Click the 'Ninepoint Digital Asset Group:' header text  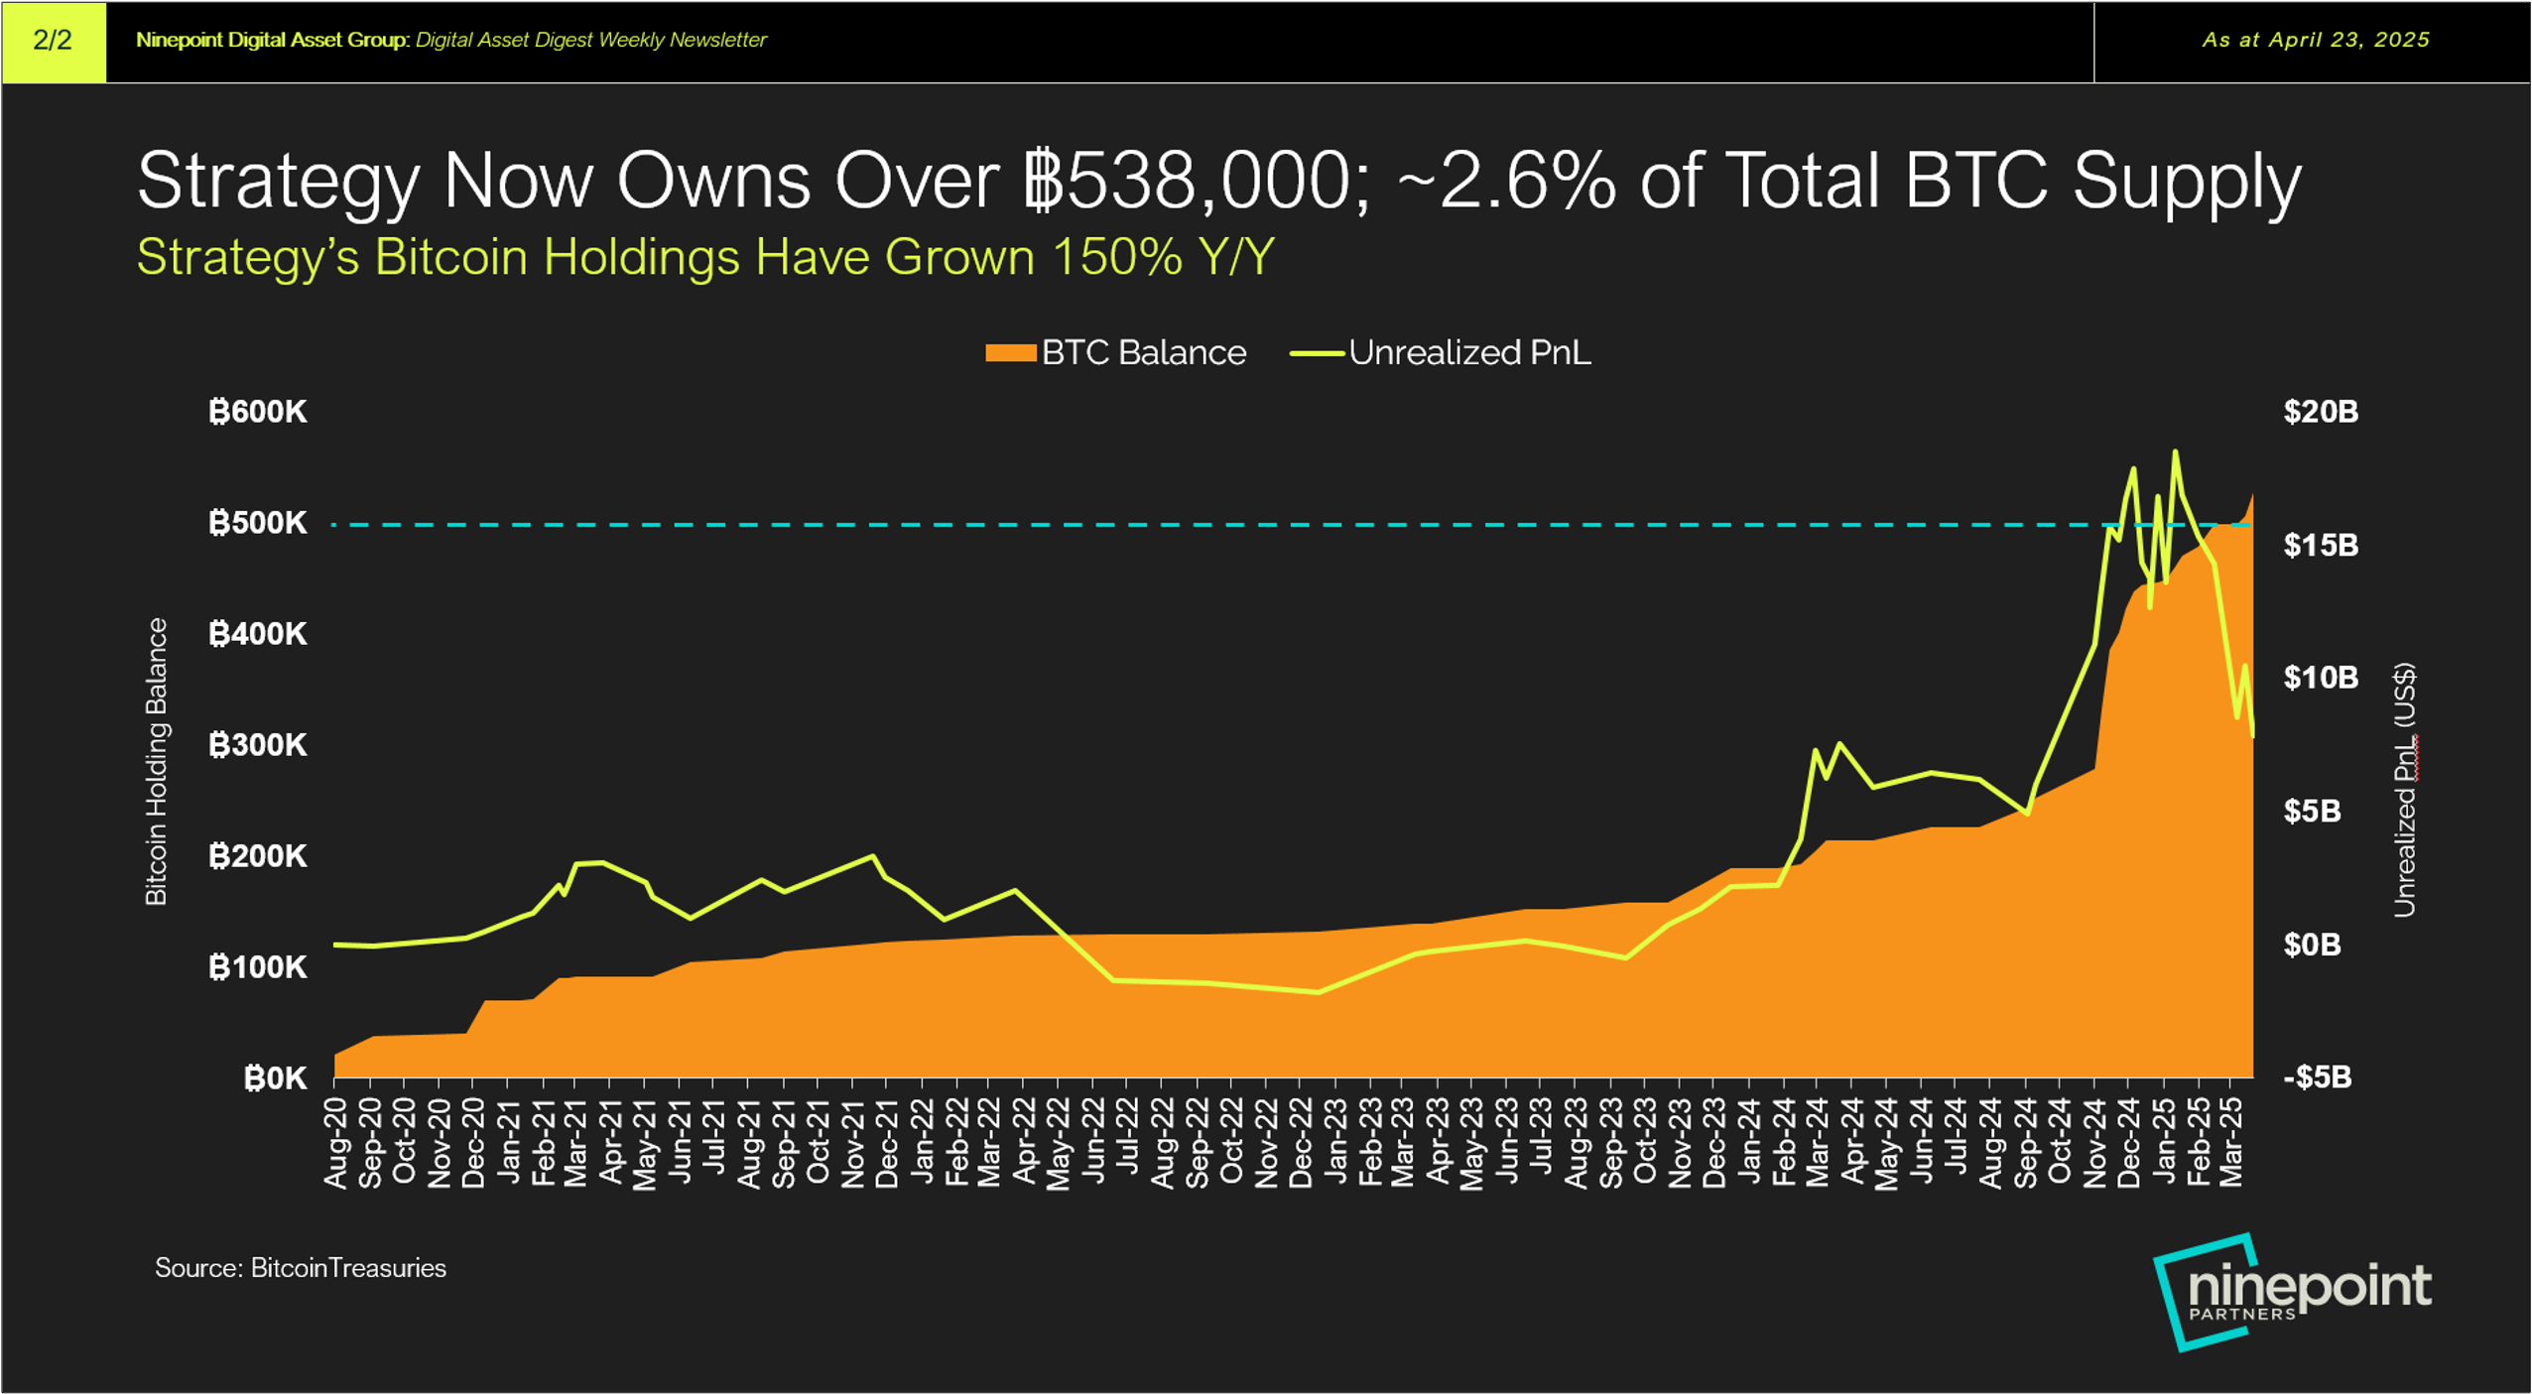[272, 41]
